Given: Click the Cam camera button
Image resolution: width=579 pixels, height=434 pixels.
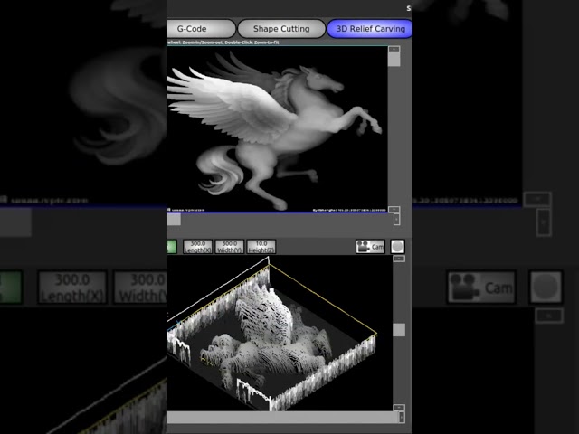Looking at the screenshot, I should click(370, 247).
